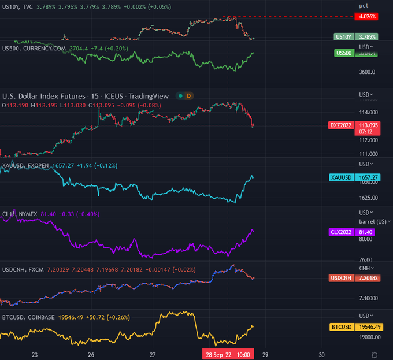Screen dimensions: 393x360
Task: Open CNH currency dropdown in USDCNH pane
Action: click(x=366, y=268)
